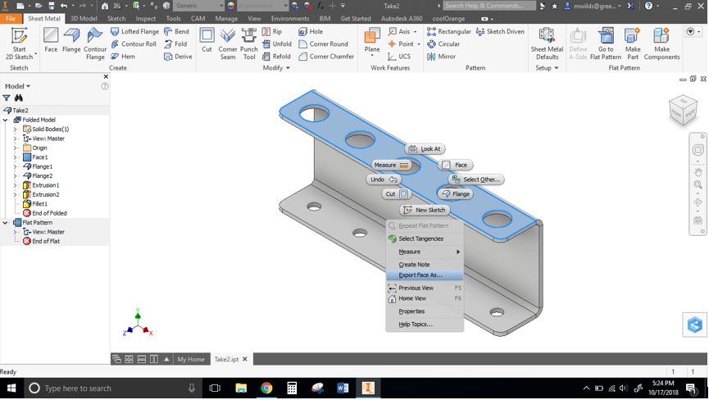Switch to the 3D Model tab
Image resolution: width=709 pixels, height=400 pixels.
click(x=84, y=19)
